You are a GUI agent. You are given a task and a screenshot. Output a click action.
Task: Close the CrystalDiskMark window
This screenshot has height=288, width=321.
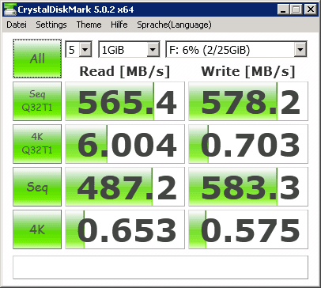pyautogui.click(x=311, y=9)
